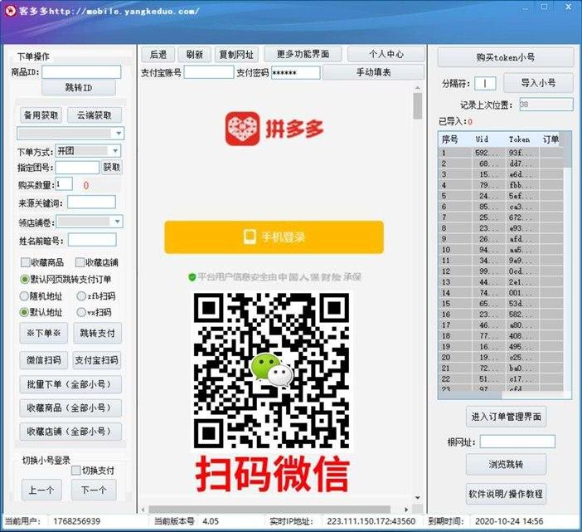Select row 10 in the token list

[x=501, y=250]
